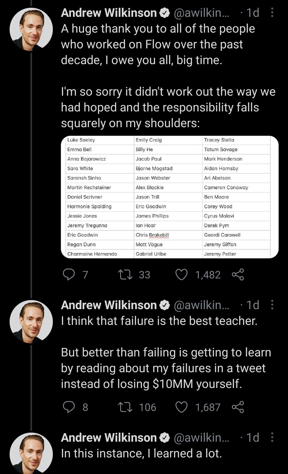The height and width of the screenshot is (474, 288).
Task: Share the failure-is-best-teacher tweet
Action: 238,407
